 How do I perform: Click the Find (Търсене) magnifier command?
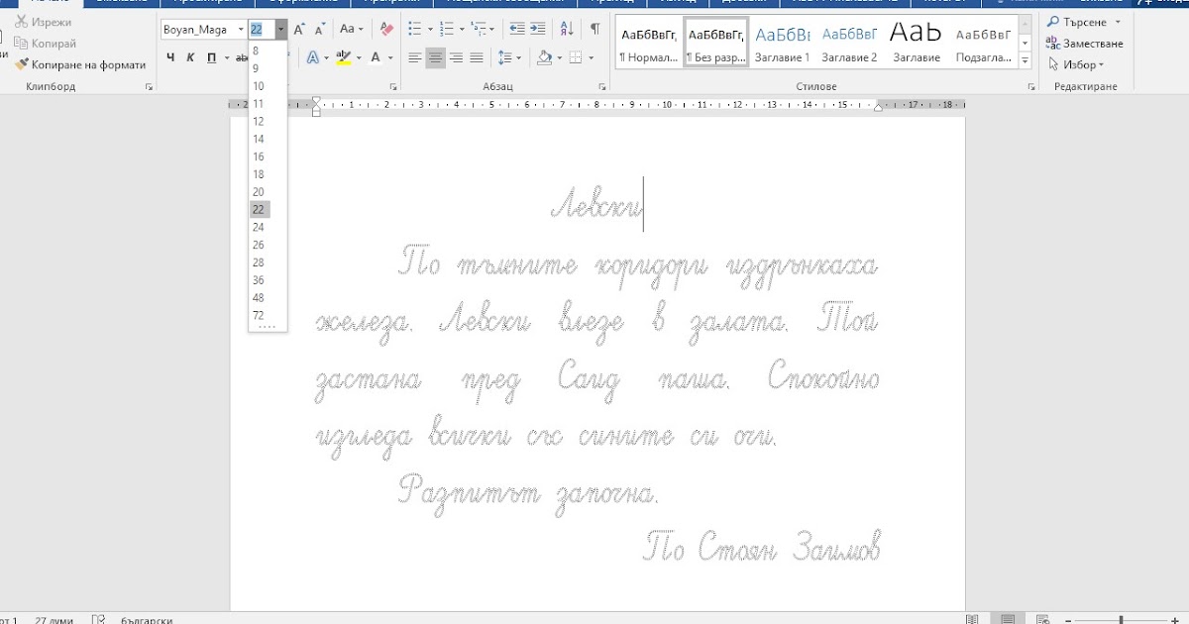click(1078, 22)
